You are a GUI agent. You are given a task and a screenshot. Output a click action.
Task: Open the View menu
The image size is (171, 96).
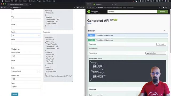click(x=20, y=1)
